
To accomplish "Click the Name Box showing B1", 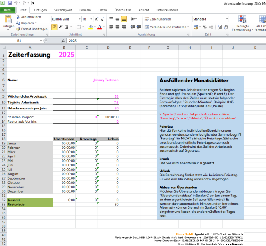I will [x=19, y=41].
